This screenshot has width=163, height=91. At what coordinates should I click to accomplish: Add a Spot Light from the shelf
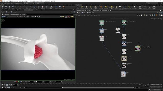click(86, 7)
